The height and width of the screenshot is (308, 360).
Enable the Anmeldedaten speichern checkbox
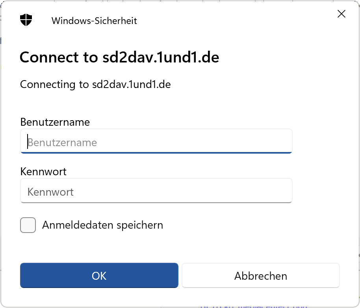coord(28,225)
